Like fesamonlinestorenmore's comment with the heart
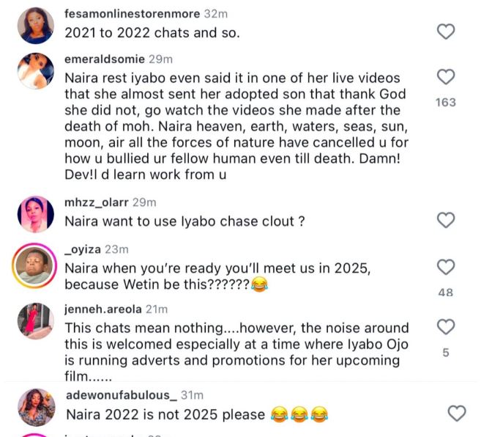The height and width of the screenshot is (437, 481). point(445,32)
